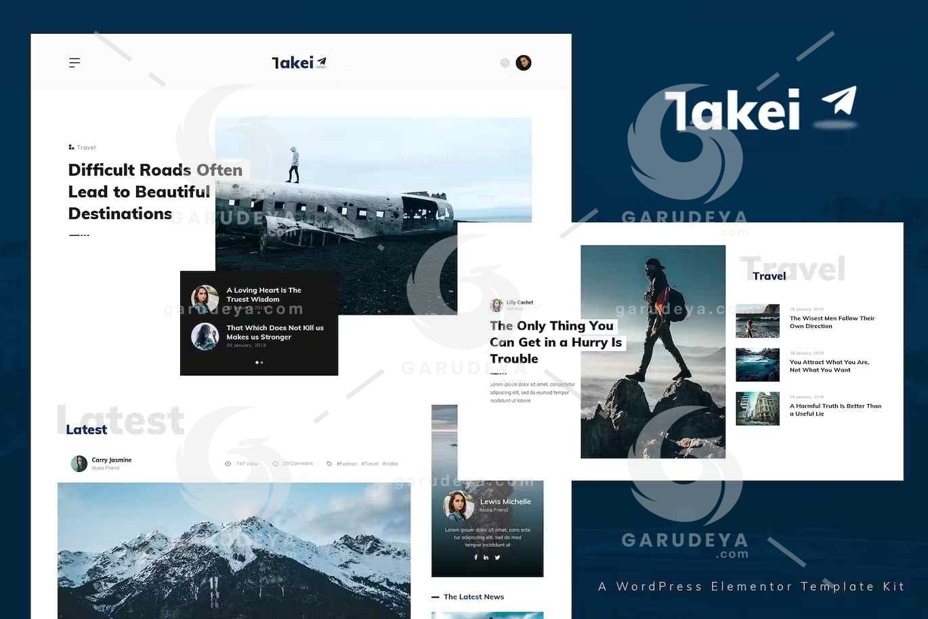
Task: Open 'You Attract What You Are' post title
Action: pos(829,366)
